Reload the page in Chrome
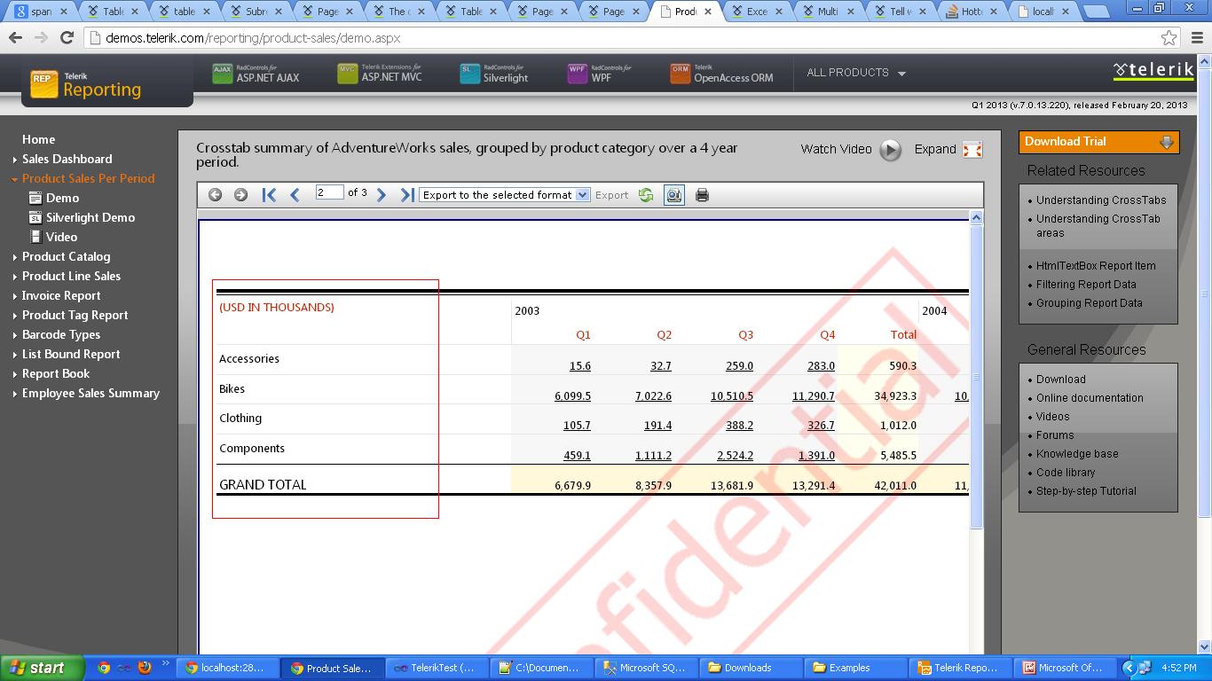The height and width of the screenshot is (681, 1212). [x=67, y=38]
